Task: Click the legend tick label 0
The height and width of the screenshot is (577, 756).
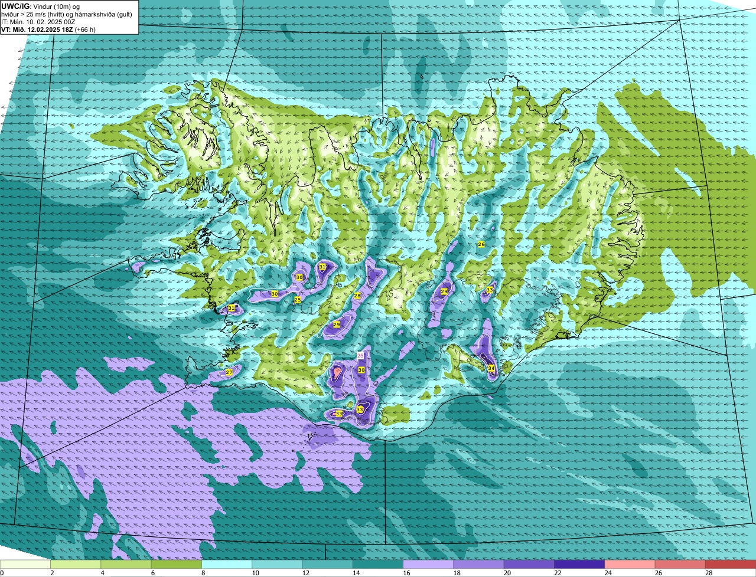Action: pos(2,573)
